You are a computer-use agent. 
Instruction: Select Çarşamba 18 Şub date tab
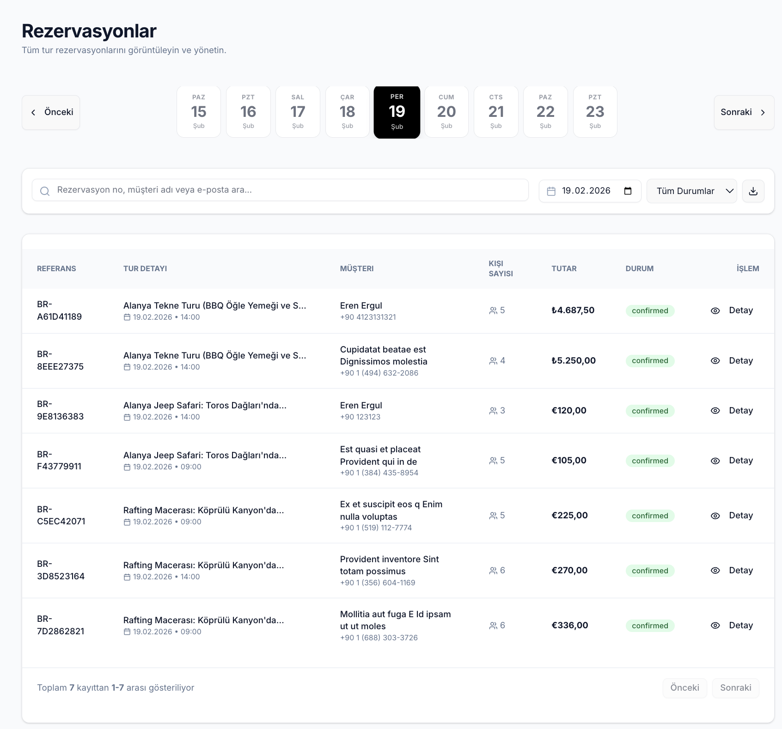347,112
